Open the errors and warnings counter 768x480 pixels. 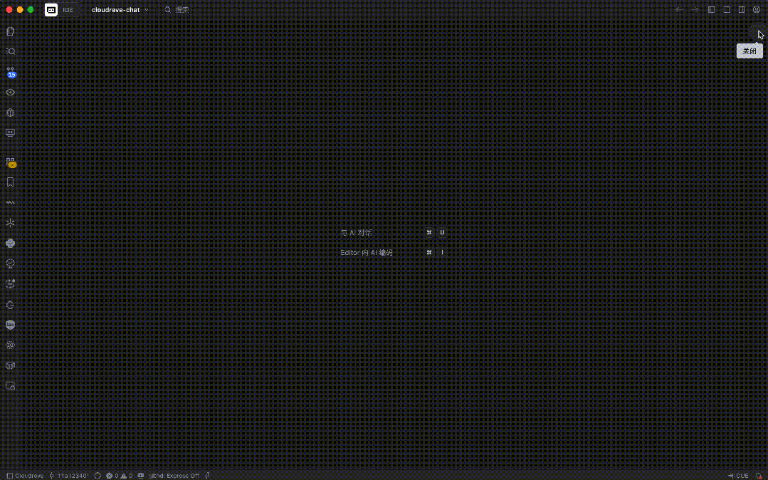coord(120,476)
